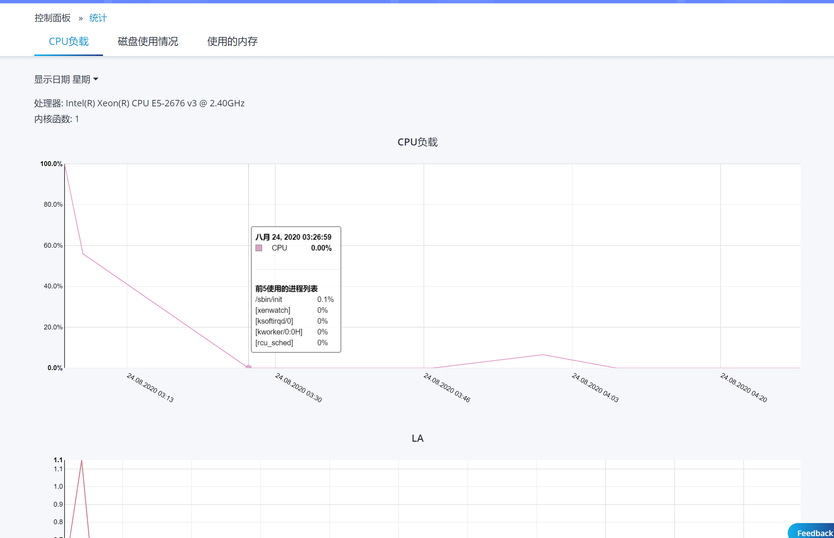
Task: Go to 控制面板 breadcrumb
Action: [x=52, y=18]
